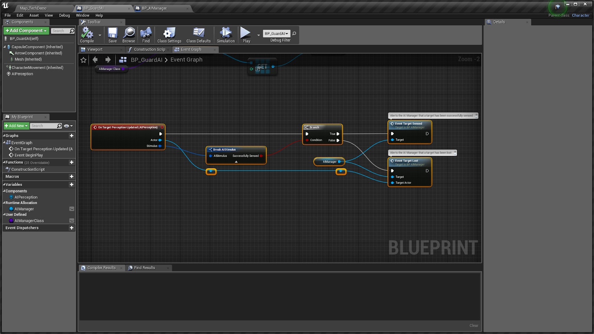594x334 pixels.
Task: Open the Debug menu
Action: pyautogui.click(x=64, y=15)
